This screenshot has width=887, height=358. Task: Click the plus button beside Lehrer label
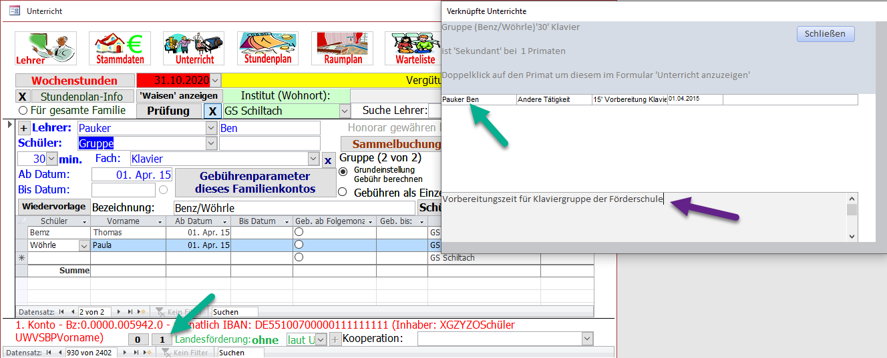[24, 128]
